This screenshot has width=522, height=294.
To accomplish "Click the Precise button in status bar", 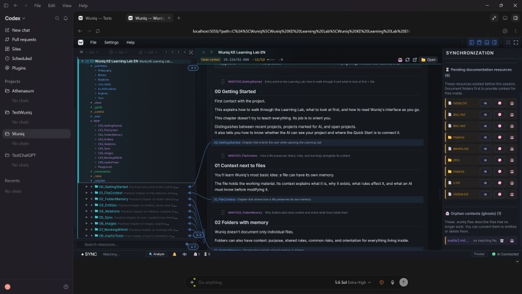I will 479,254.
